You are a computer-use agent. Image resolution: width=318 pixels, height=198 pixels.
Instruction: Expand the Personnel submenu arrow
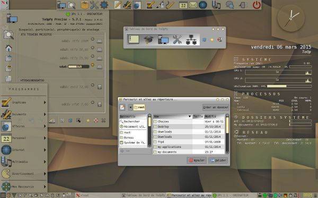pyautogui.click(x=45, y=138)
